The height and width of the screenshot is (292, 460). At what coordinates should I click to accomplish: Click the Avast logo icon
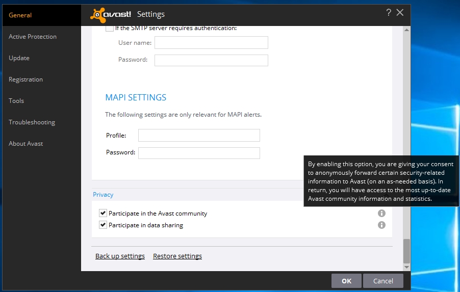coord(111,15)
